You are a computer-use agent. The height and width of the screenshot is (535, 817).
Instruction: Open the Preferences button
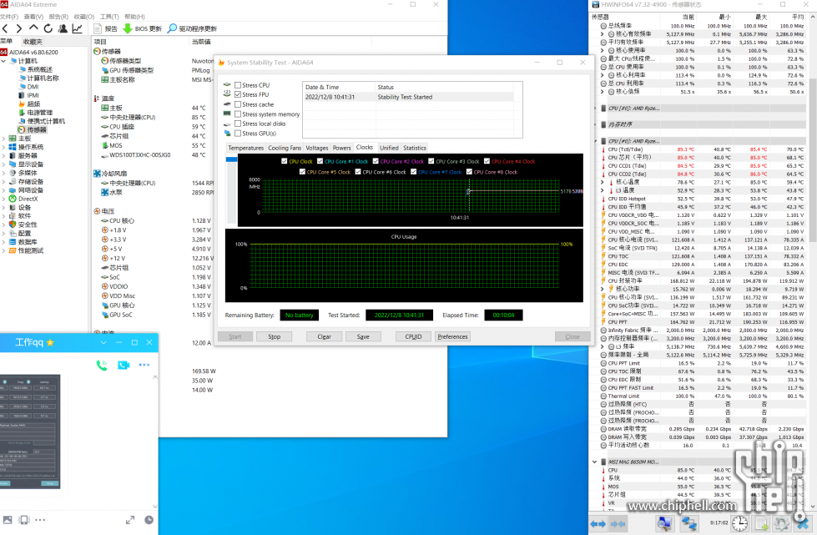click(453, 336)
